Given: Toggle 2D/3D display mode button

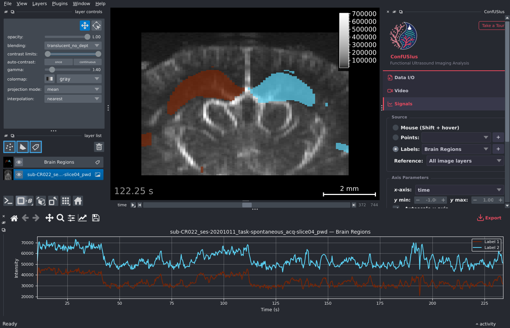Looking at the screenshot, I should 24,201.
